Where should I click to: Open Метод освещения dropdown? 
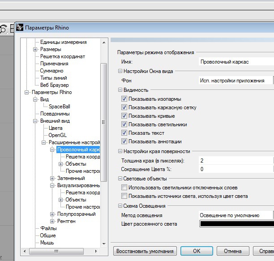(236, 215)
